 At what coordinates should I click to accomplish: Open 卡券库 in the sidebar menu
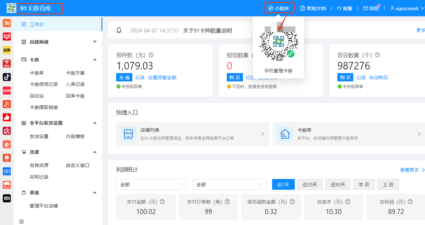(x=37, y=73)
